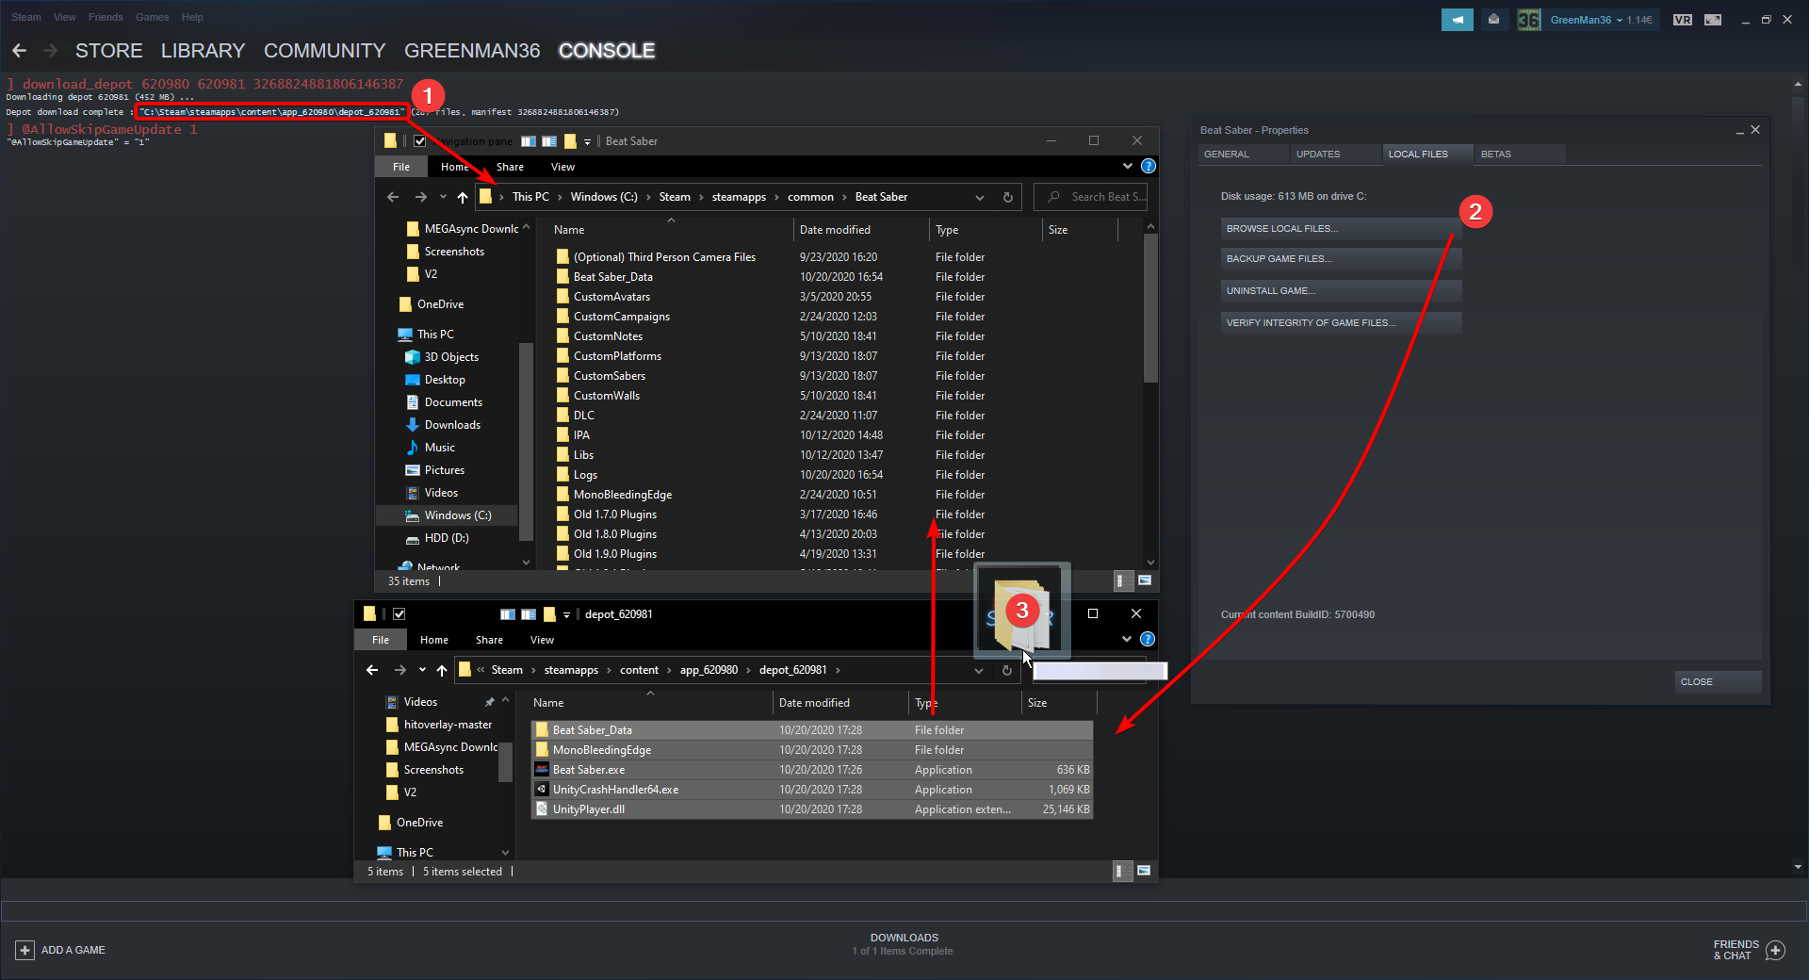This screenshot has height=980, width=1809.
Task: Select the CustomSabers folder
Action: pyautogui.click(x=609, y=376)
